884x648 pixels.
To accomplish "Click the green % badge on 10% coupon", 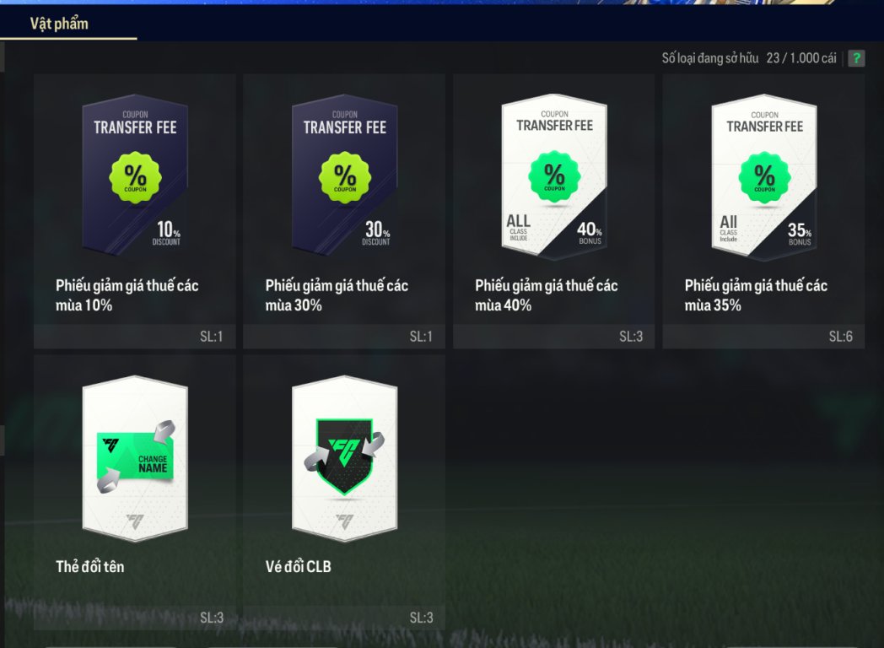I will (x=135, y=178).
